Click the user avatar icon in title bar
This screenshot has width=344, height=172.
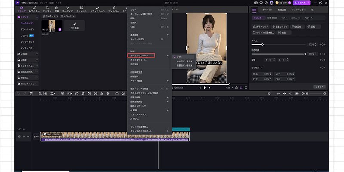tap(272, 3)
